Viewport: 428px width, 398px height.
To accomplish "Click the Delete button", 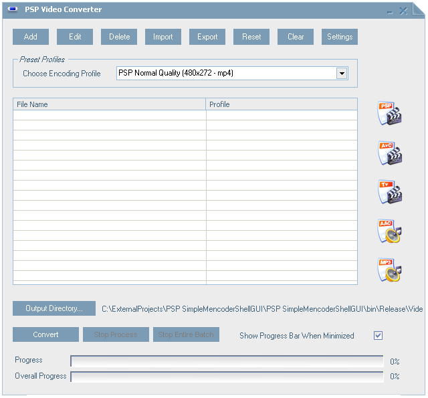I will (119, 37).
